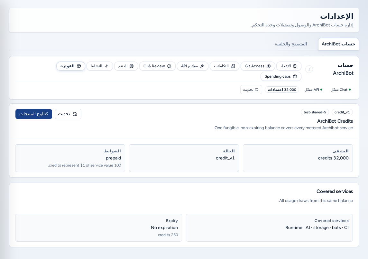
Task: Click the المتبقي 32,000 credits card
Action: pos(298,158)
